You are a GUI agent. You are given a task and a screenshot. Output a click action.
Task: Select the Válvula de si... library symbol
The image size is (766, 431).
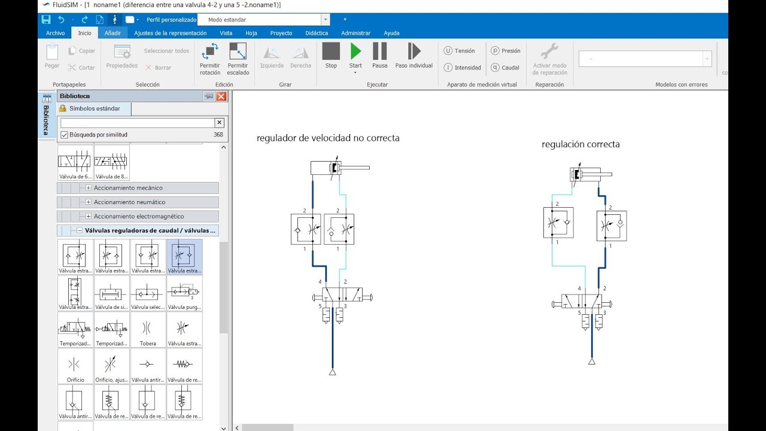[112, 293]
